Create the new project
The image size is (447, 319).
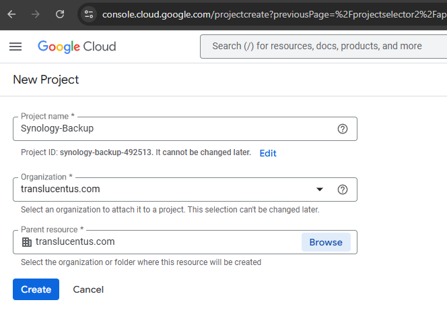(36, 289)
